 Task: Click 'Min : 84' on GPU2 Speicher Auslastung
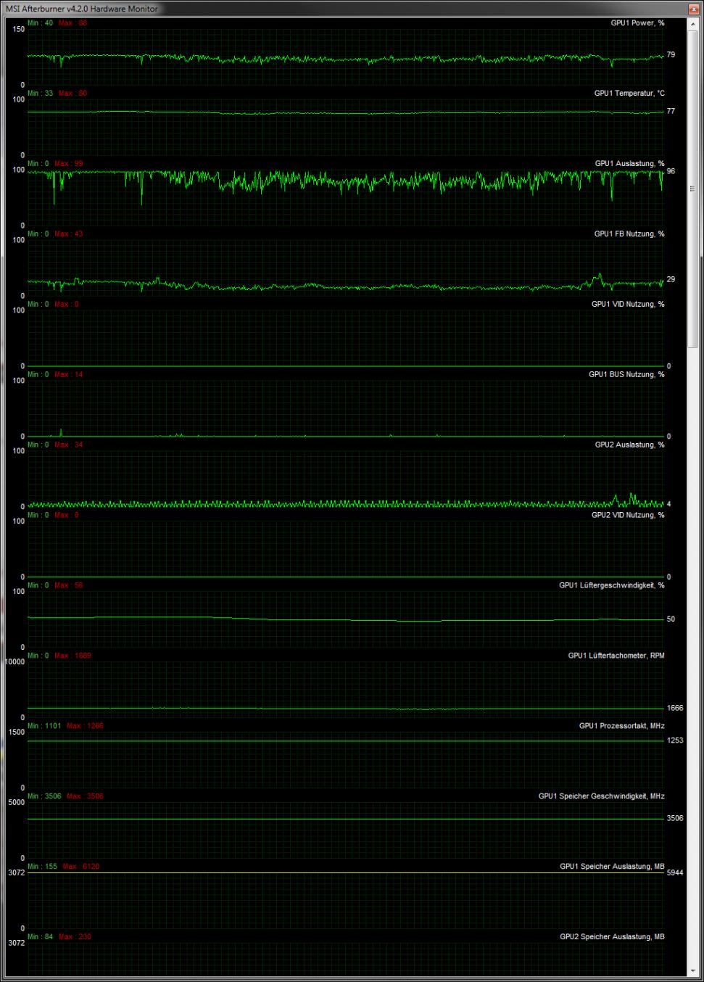(x=40, y=938)
